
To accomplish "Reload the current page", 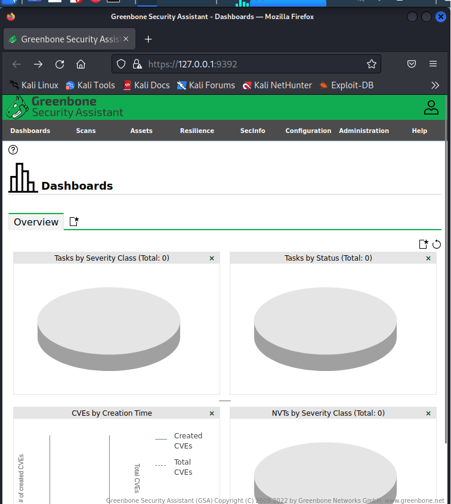I will click(x=60, y=64).
